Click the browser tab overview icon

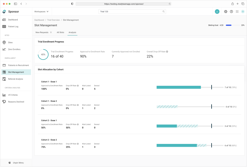point(243,4)
